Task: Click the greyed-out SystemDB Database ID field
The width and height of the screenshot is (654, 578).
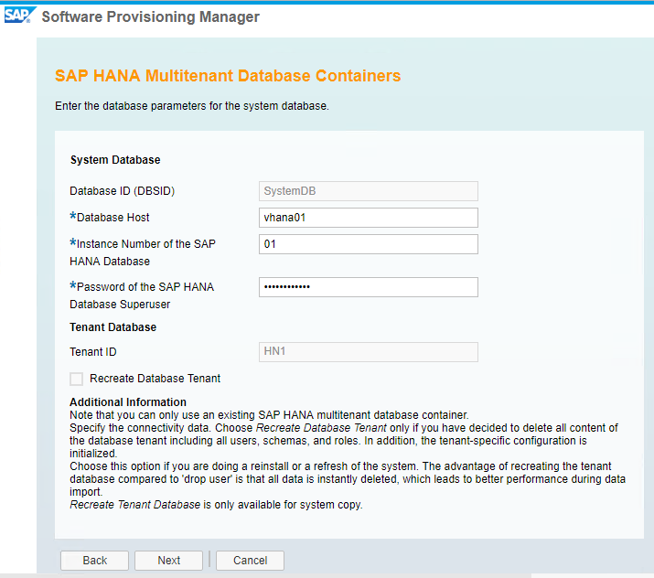Action: pyautogui.click(x=369, y=191)
